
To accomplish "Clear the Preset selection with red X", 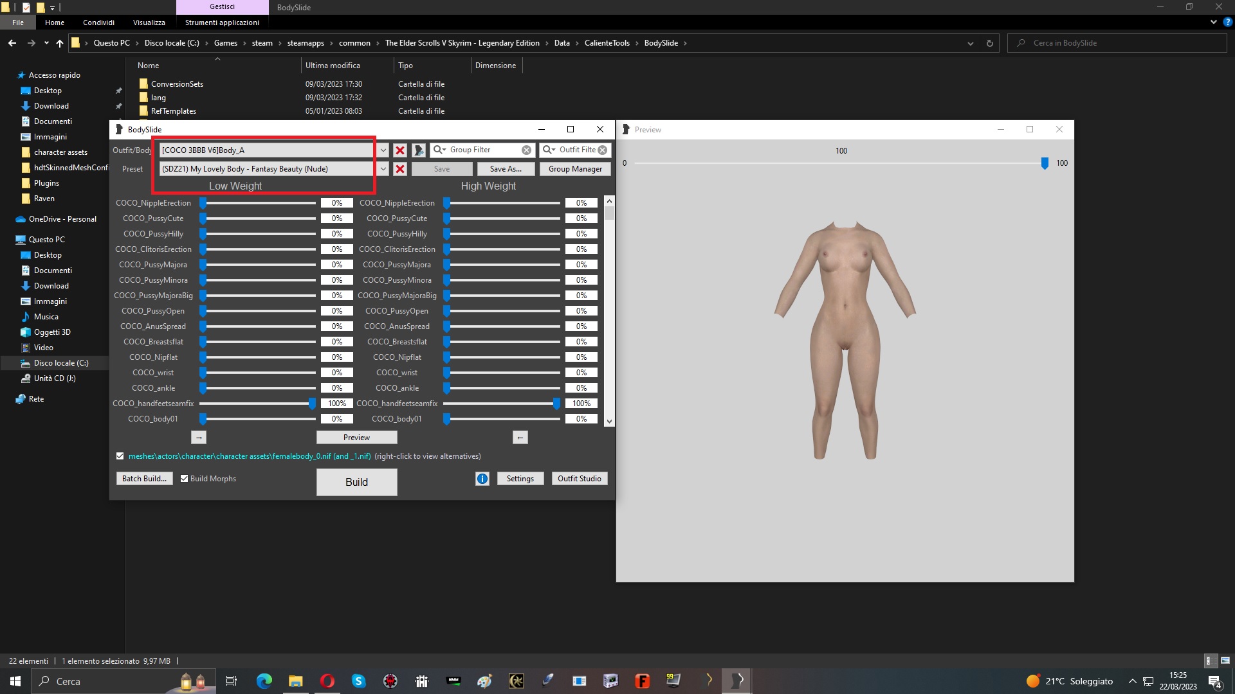I will (400, 169).
